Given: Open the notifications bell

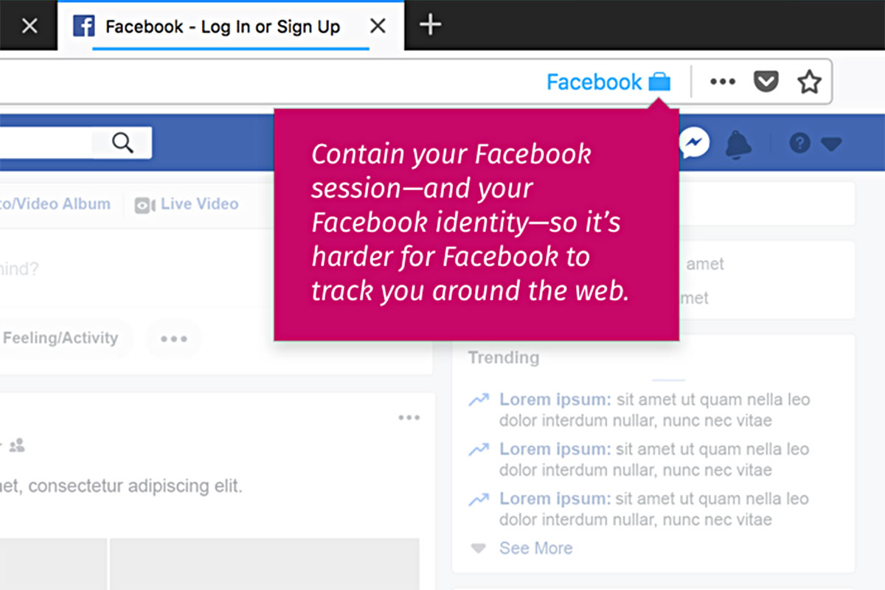Looking at the screenshot, I should tap(738, 144).
